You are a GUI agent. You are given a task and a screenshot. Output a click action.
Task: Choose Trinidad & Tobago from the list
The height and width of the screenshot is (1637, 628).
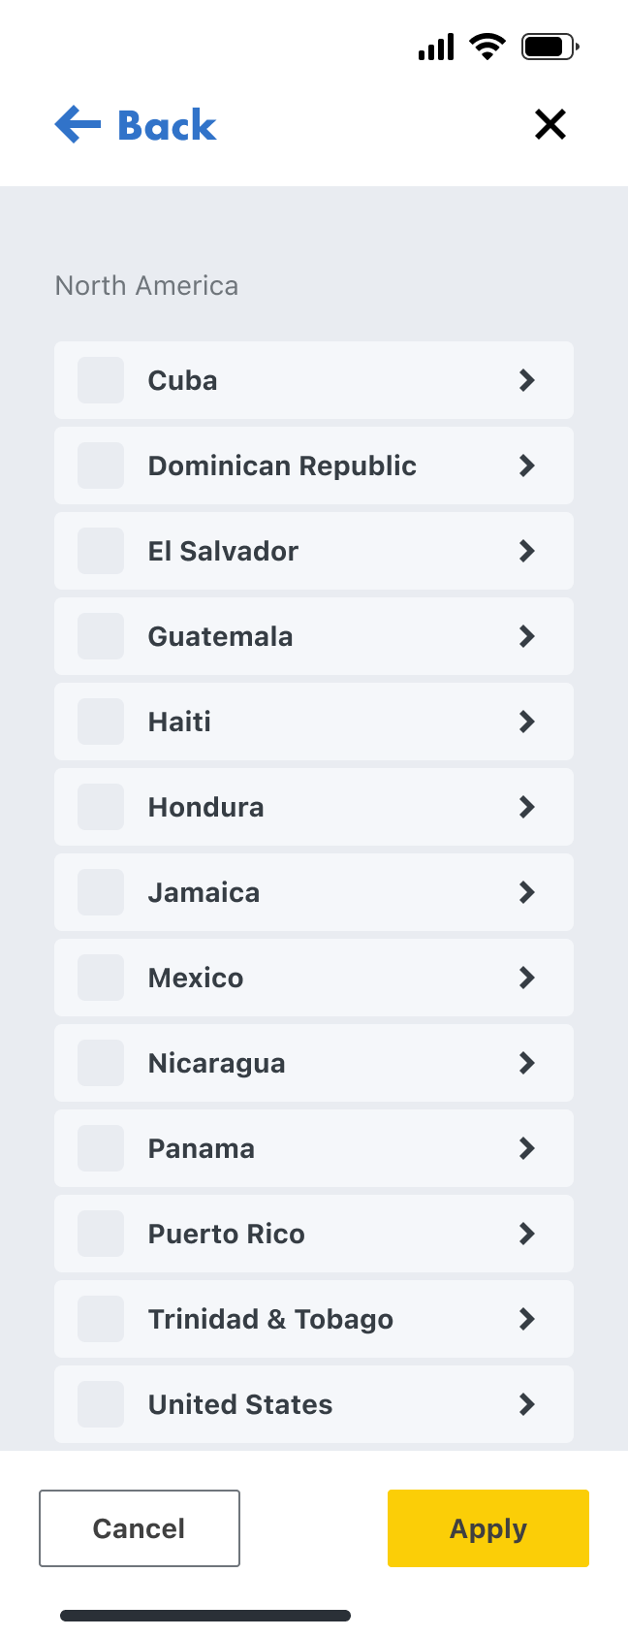coord(270,1319)
